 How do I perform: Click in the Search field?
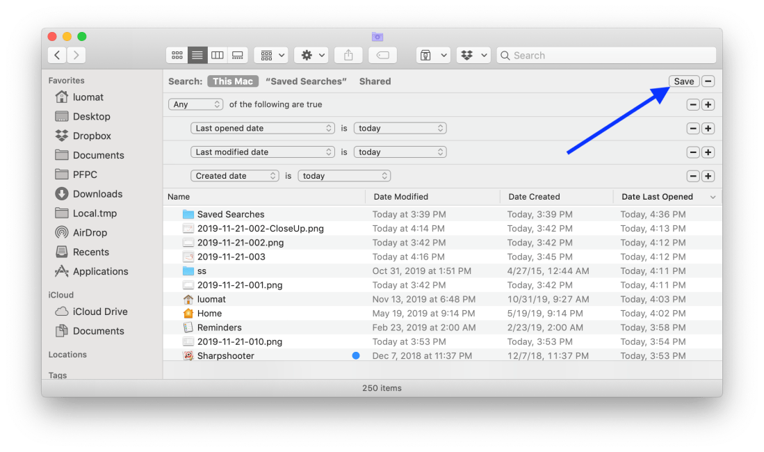612,56
